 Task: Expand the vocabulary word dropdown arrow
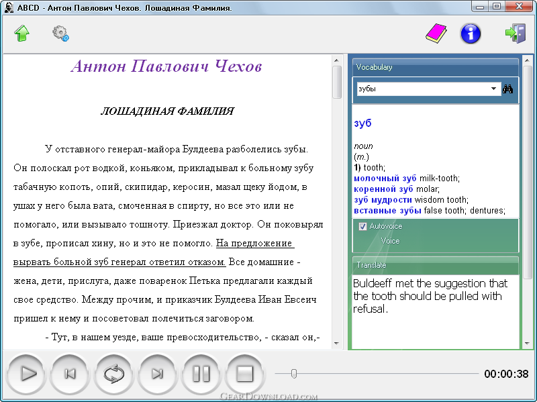point(493,89)
